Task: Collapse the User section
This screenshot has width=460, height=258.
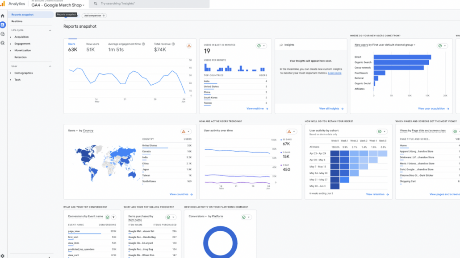Action: (50, 66)
